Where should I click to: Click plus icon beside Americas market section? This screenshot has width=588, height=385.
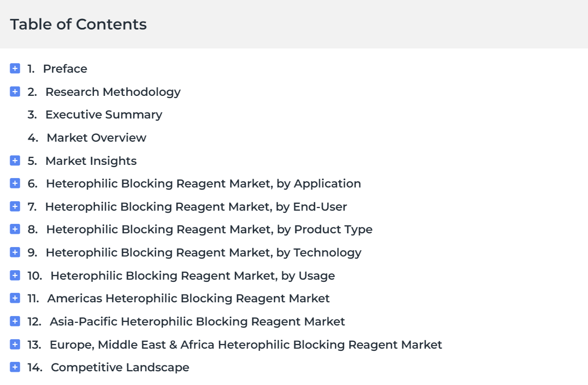click(15, 298)
